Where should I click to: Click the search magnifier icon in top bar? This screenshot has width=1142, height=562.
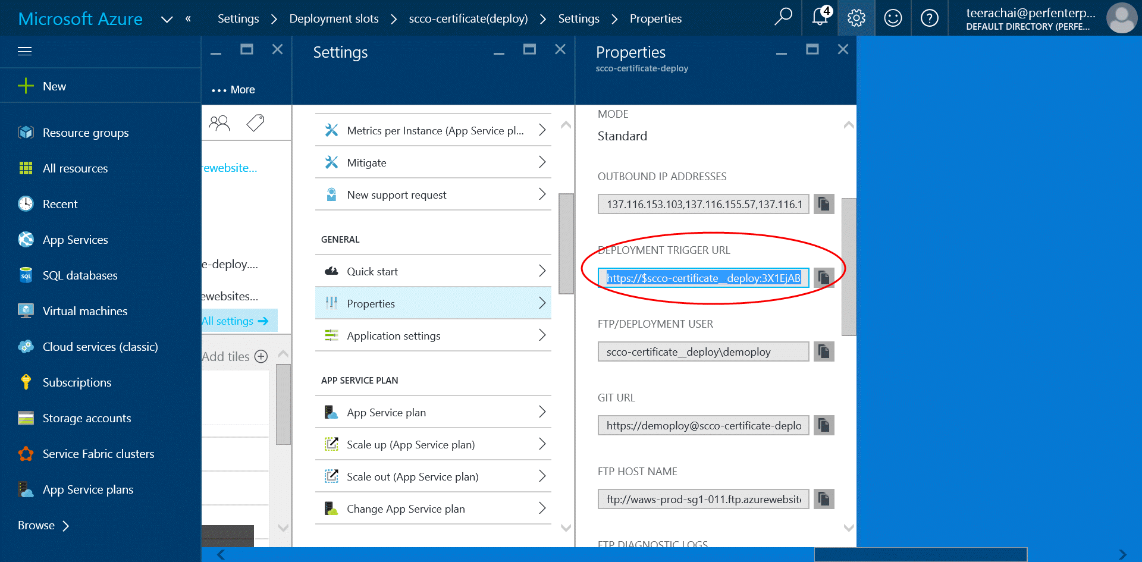(783, 18)
